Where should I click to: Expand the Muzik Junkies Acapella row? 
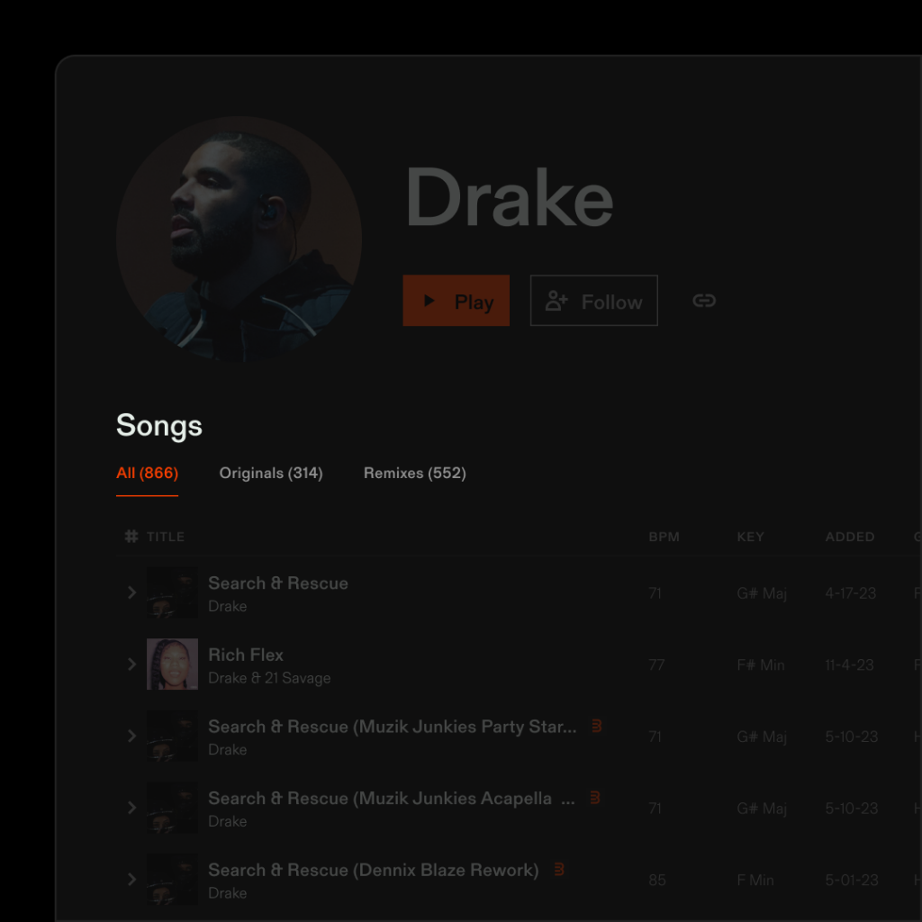131,808
